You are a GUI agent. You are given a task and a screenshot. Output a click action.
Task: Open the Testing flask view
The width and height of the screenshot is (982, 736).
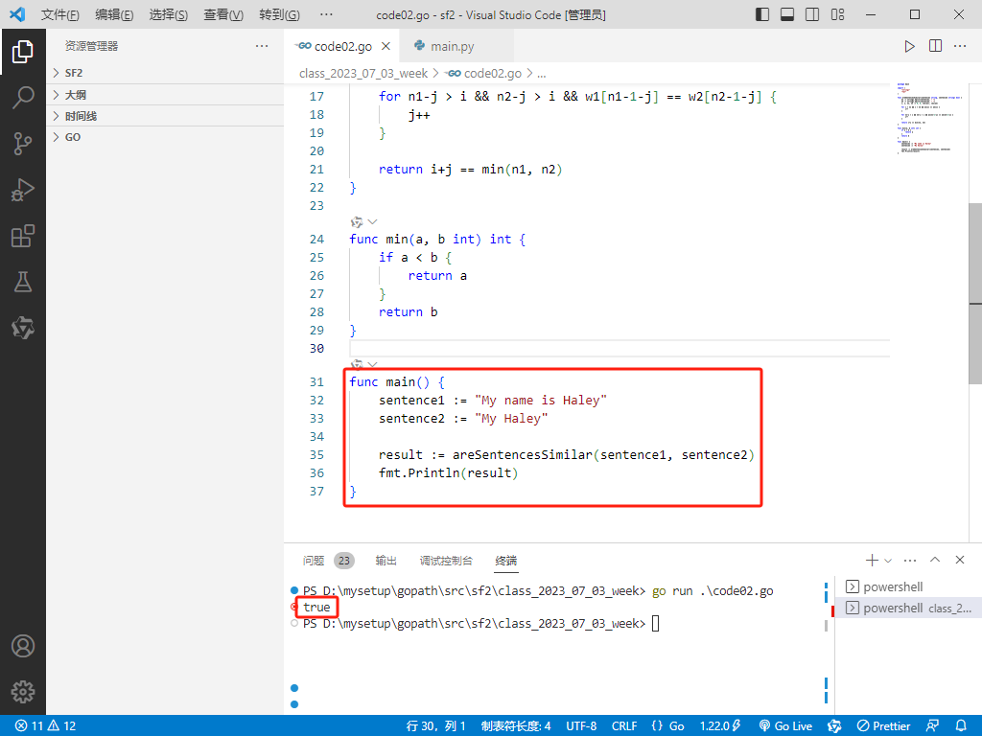point(23,282)
